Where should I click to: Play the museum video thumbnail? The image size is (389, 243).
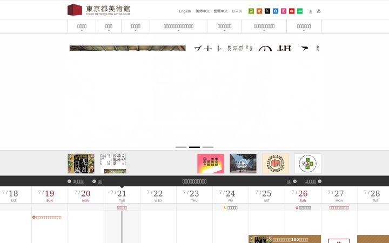click(243, 164)
